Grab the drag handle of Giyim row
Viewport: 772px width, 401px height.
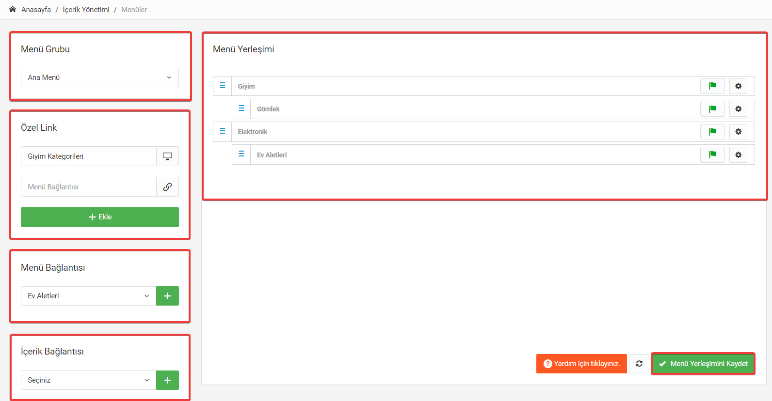pyautogui.click(x=223, y=86)
